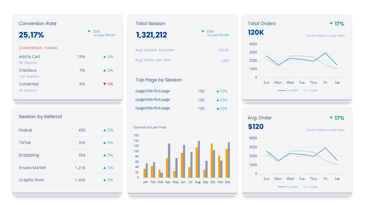Select the Total Session card title

tap(150, 24)
